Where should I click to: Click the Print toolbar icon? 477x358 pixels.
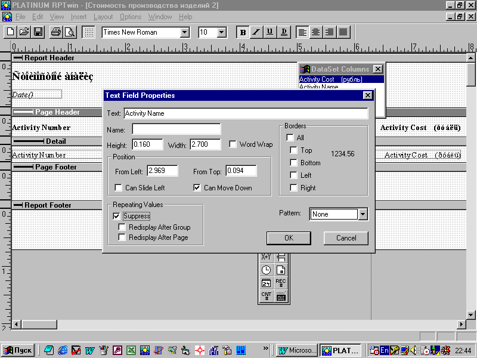pyautogui.click(x=55, y=32)
